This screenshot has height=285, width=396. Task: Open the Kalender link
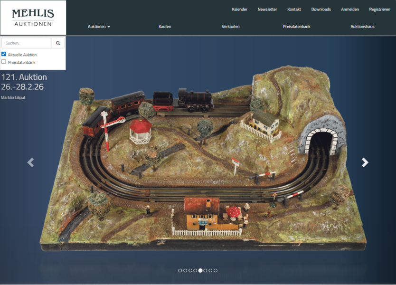click(239, 9)
